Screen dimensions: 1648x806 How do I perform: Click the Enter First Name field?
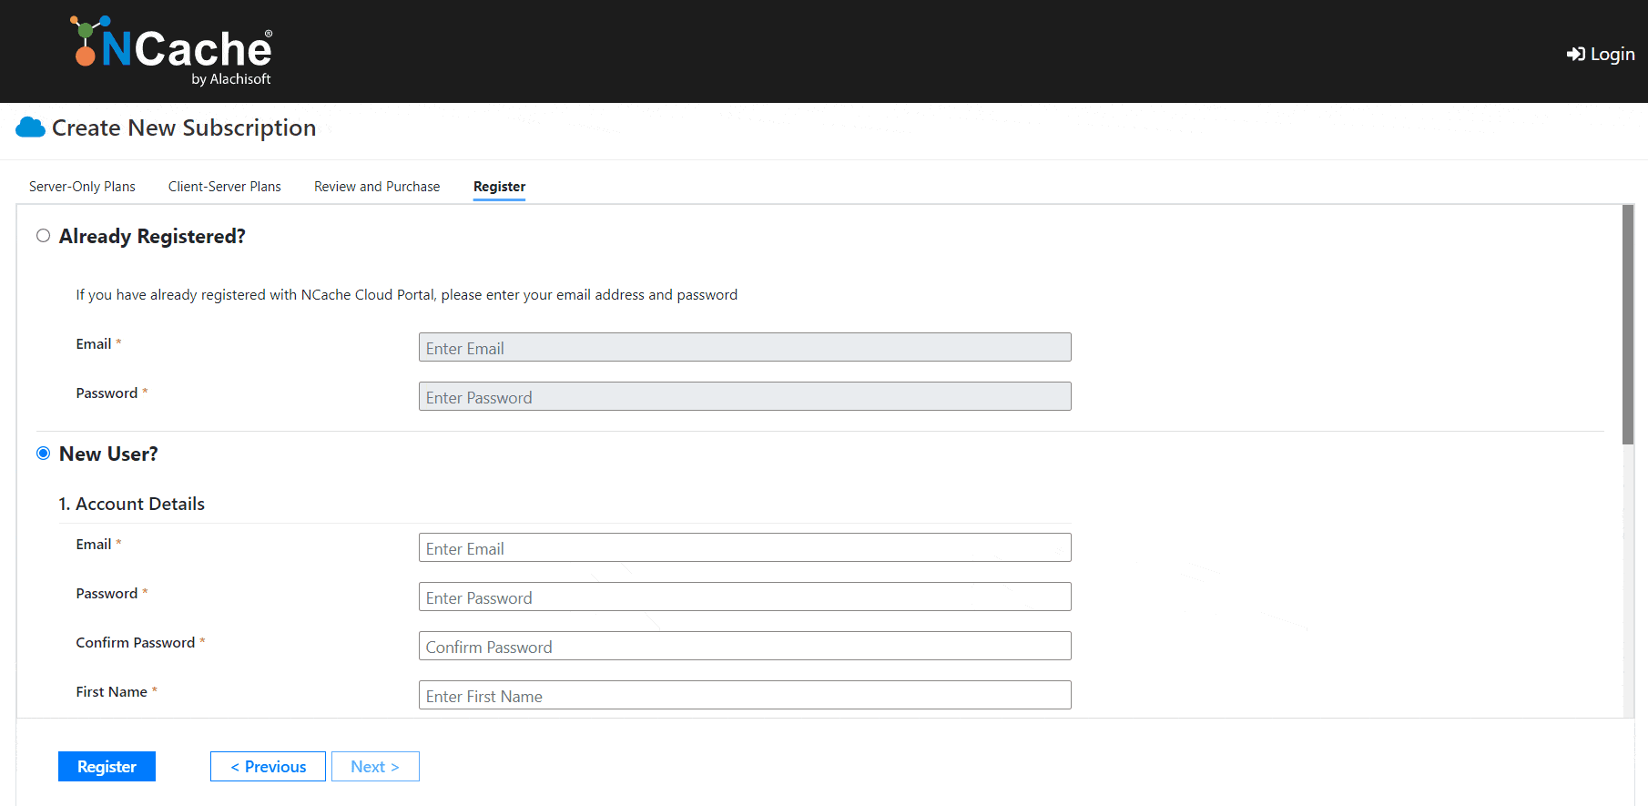click(x=745, y=695)
